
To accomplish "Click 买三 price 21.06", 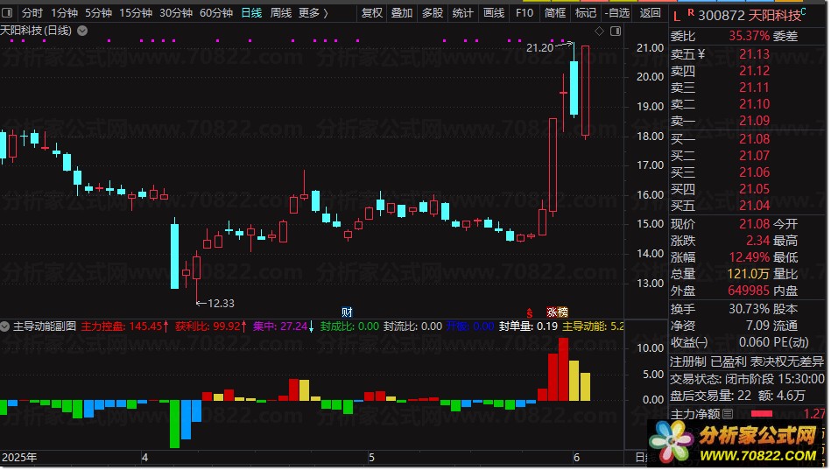I will 754,172.
